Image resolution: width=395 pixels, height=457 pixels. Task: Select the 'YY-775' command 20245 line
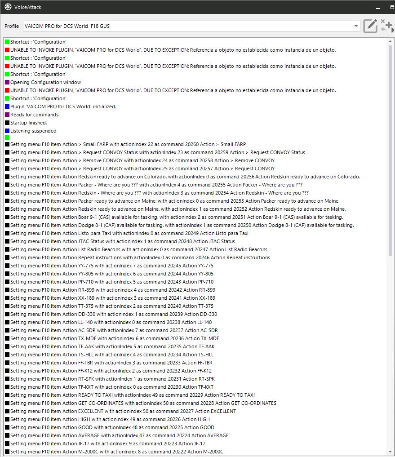coord(109,266)
